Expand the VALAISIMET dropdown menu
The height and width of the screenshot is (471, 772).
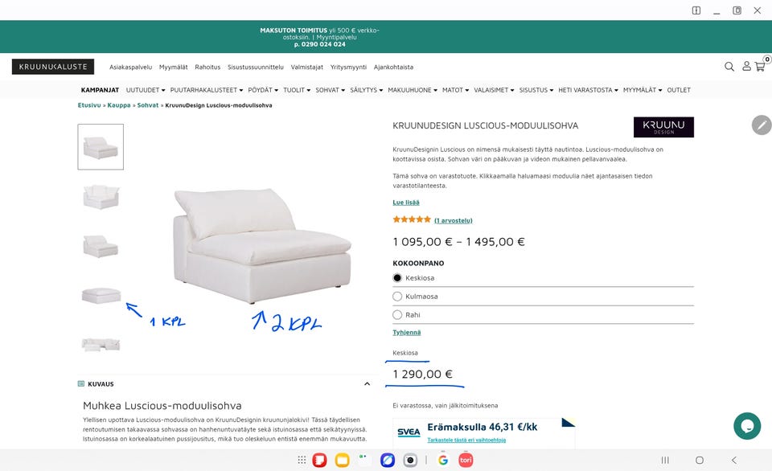click(494, 90)
